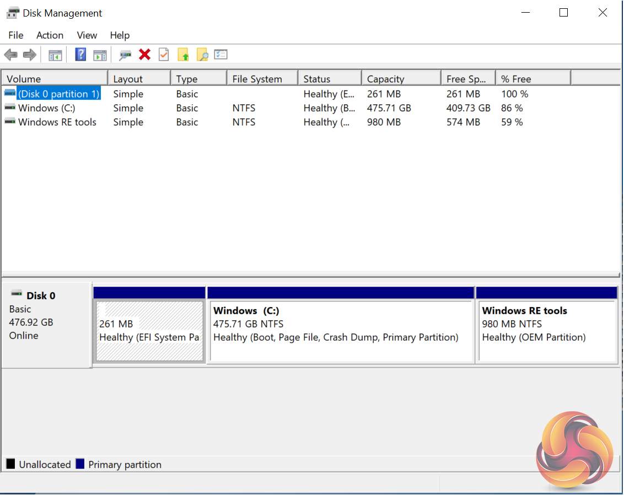Click the page with checkmark Properties icon

pos(163,55)
